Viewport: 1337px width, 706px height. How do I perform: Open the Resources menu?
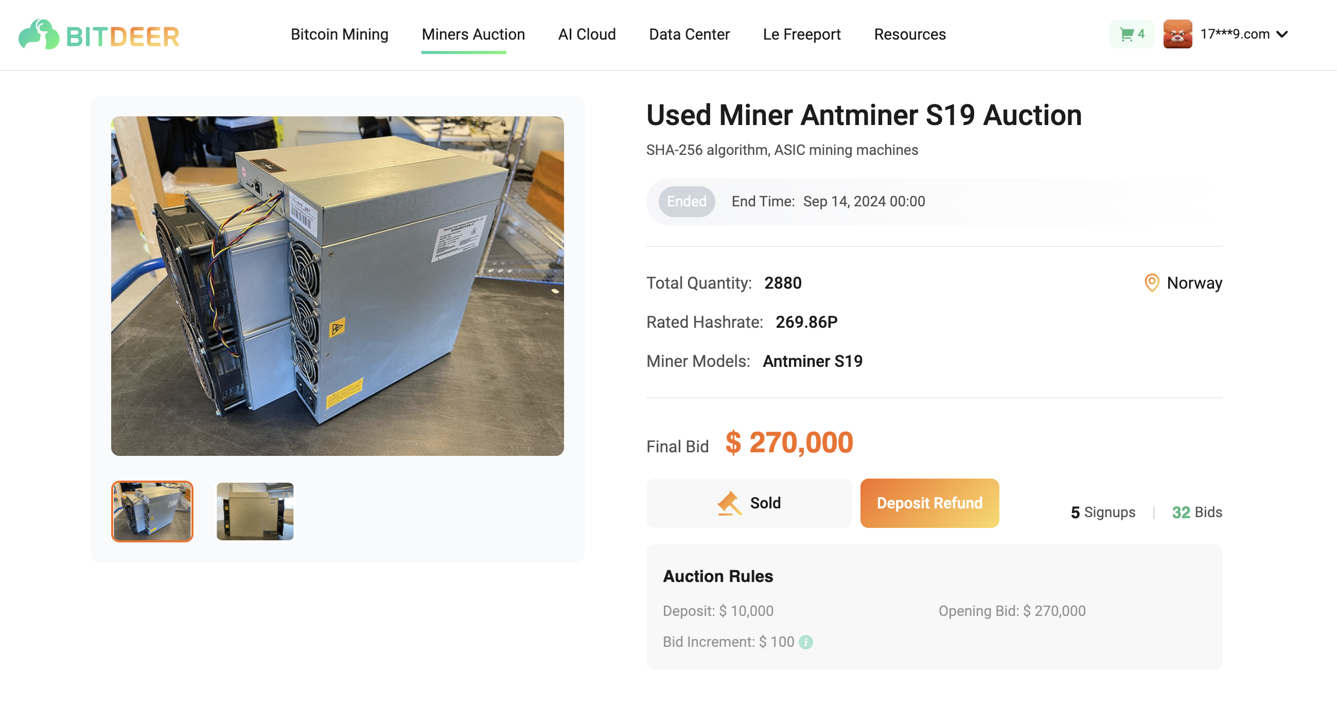point(909,34)
